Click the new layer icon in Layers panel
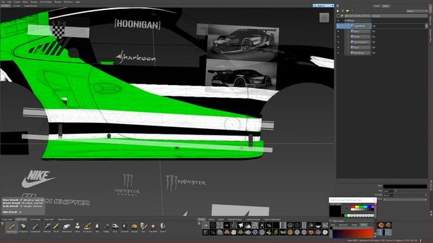 pyautogui.click(x=338, y=11)
